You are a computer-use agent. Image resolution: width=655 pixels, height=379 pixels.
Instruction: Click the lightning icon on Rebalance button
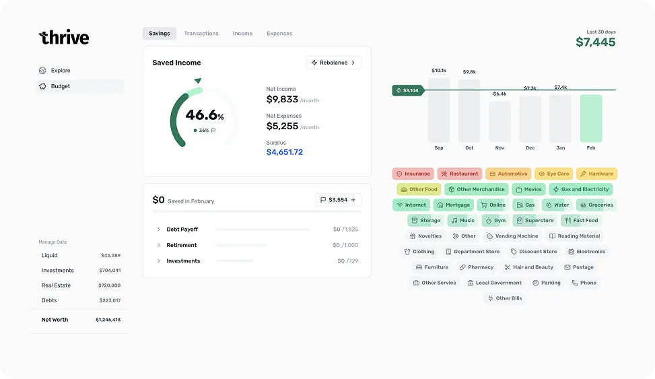point(314,63)
